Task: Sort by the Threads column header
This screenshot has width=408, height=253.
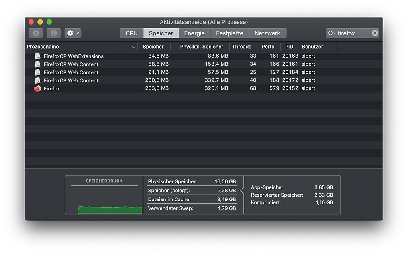Action: tap(242, 47)
